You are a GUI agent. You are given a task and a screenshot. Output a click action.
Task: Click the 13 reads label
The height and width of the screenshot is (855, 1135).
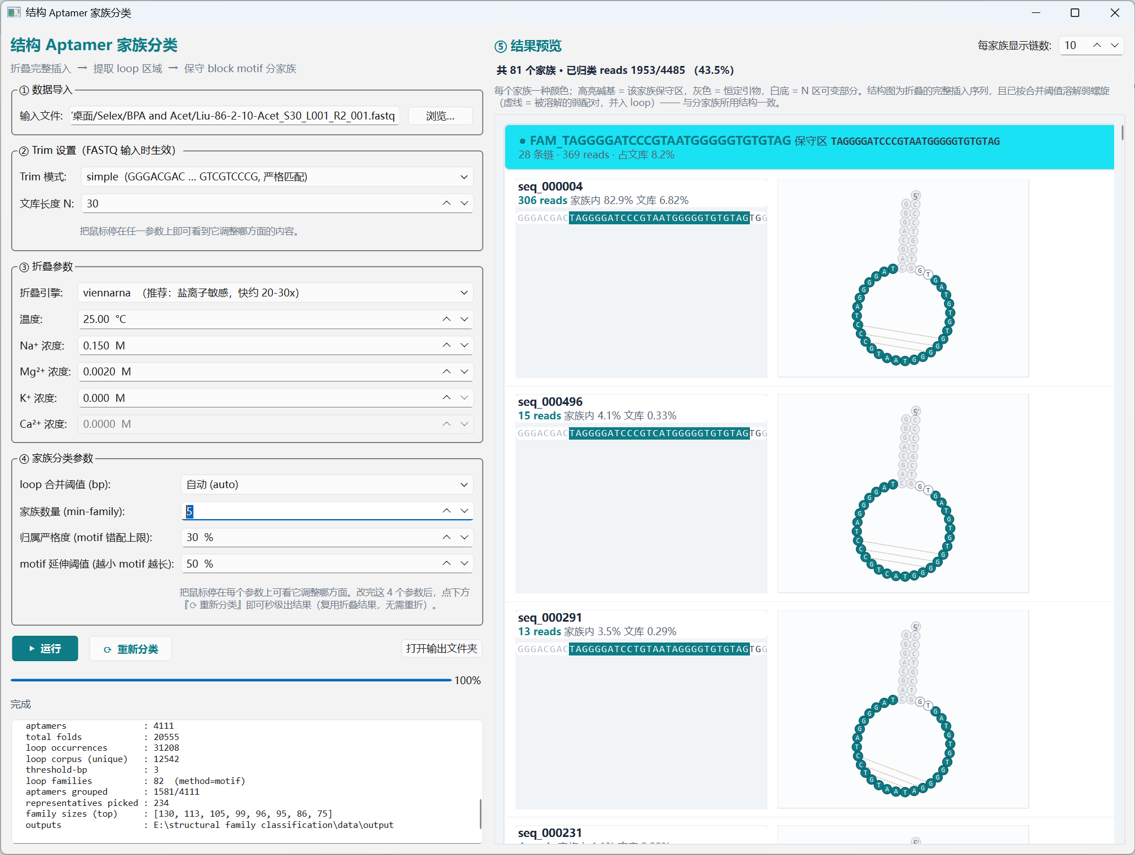(540, 632)
